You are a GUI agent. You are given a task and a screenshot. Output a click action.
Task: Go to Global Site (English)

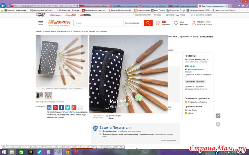click(x=201, y=15)
